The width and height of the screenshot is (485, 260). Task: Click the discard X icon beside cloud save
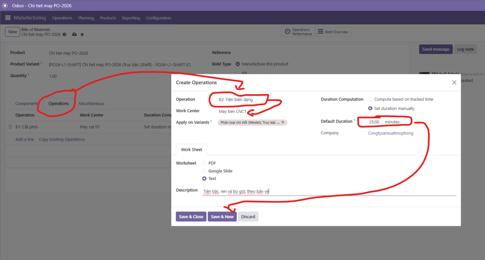pos(82,35)
